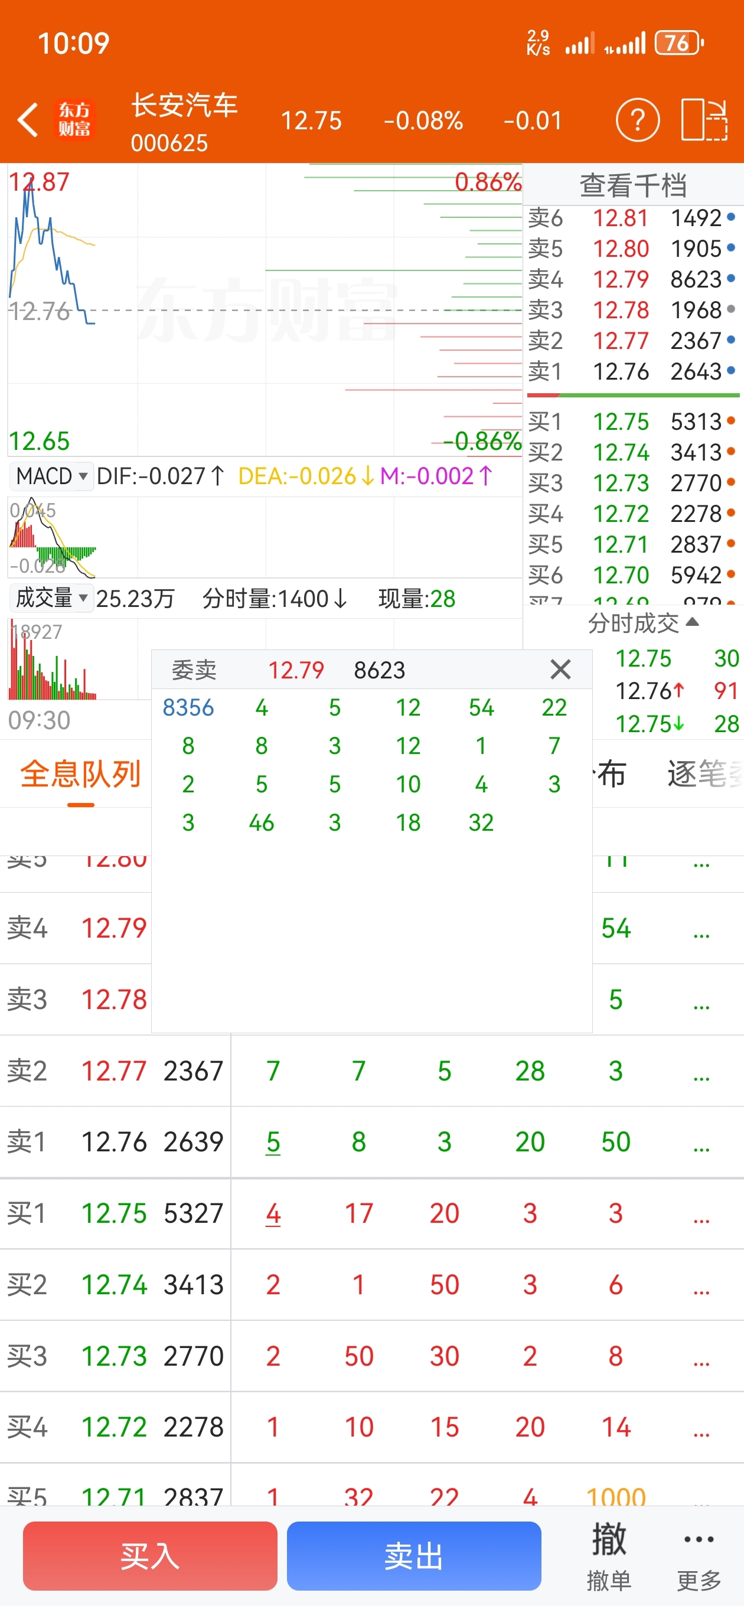The image size is (744, 1606).
Task: Switch to the split-screen layout icon
Action: click(x=704, y=120)
